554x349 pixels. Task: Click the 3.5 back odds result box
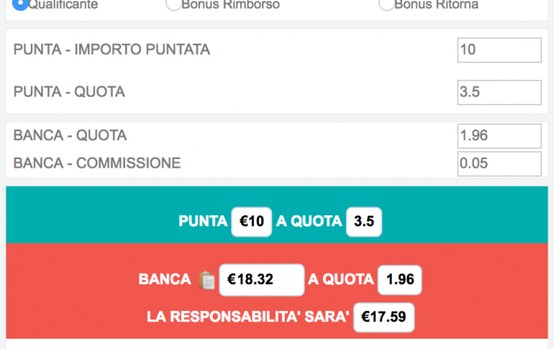coord(364,222)
